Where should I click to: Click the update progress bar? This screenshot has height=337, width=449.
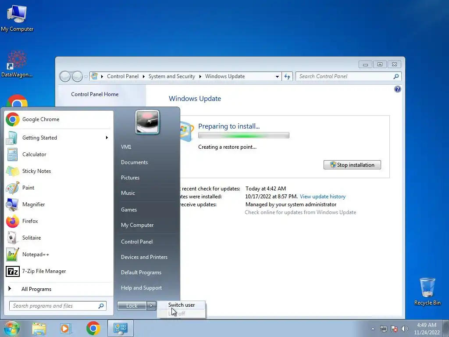[x=244, y=135]
